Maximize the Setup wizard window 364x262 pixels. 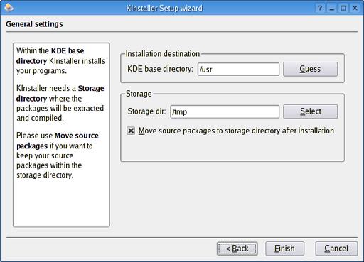tap(343, 8)
